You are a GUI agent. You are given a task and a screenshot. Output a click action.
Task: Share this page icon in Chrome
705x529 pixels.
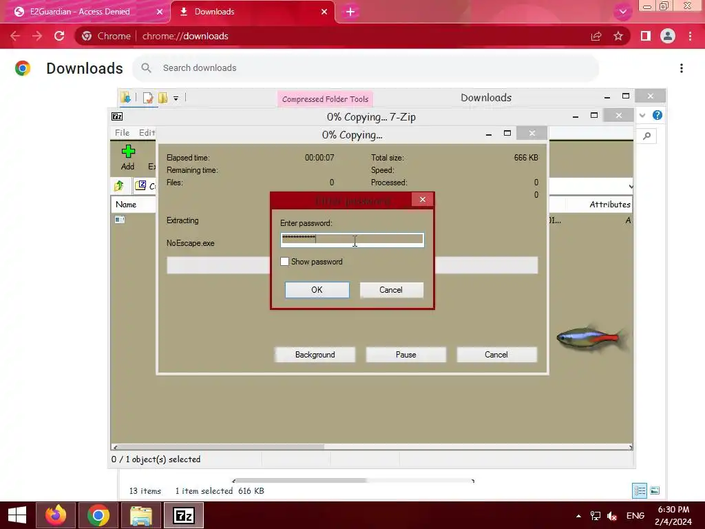point(596,36)
